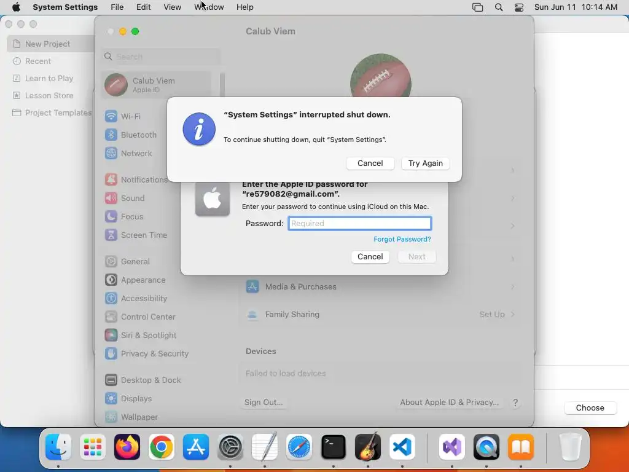The image size is (629, 472).
Task: Click the Forgot Password? link
Action: (x=402, y=239)
